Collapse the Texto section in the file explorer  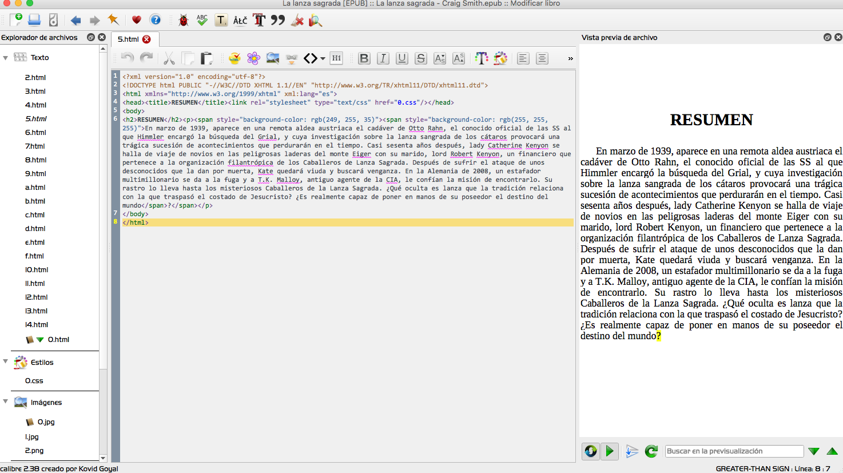[6, 57]
